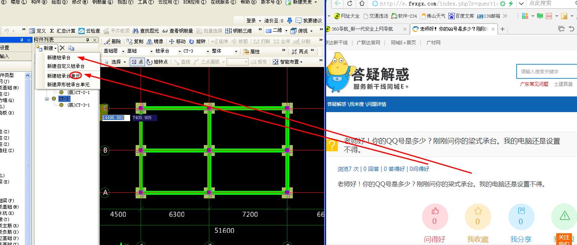Click component type list scrollbar up arrow
This screenshot has width=577, height=245.
(28, 75)
